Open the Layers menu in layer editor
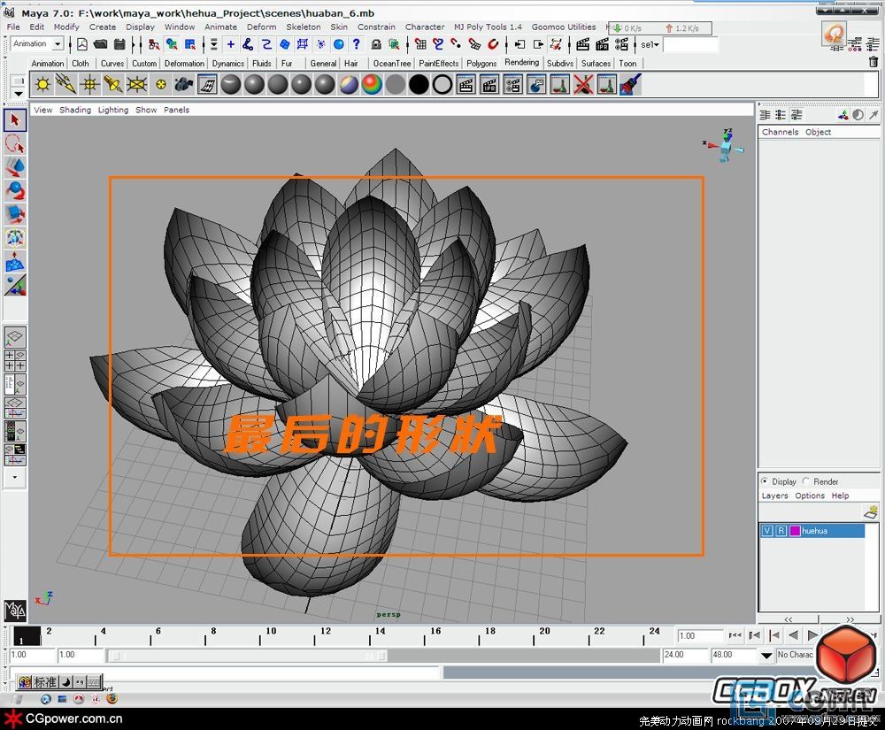This screenshot has width=885, height=730. coord(774,496)
